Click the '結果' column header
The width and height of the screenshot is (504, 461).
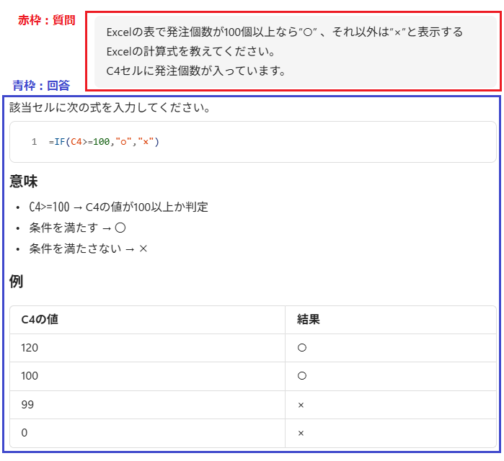click(391, 320)
